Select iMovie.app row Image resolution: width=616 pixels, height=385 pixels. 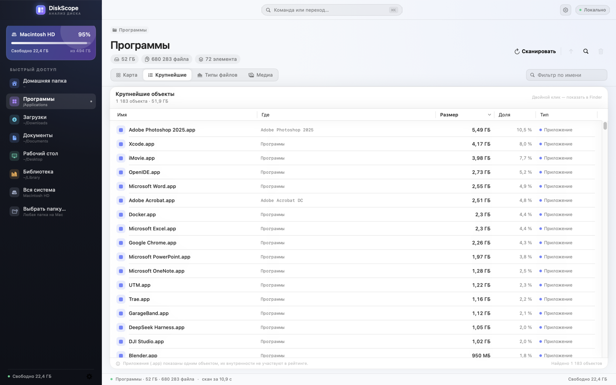point(355,158)
